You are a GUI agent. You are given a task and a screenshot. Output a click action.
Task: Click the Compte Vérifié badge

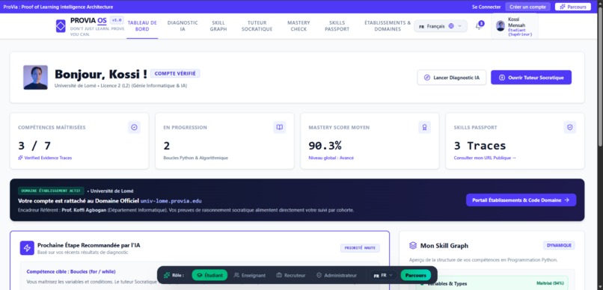pyautogui.click(x=175, y=73)
